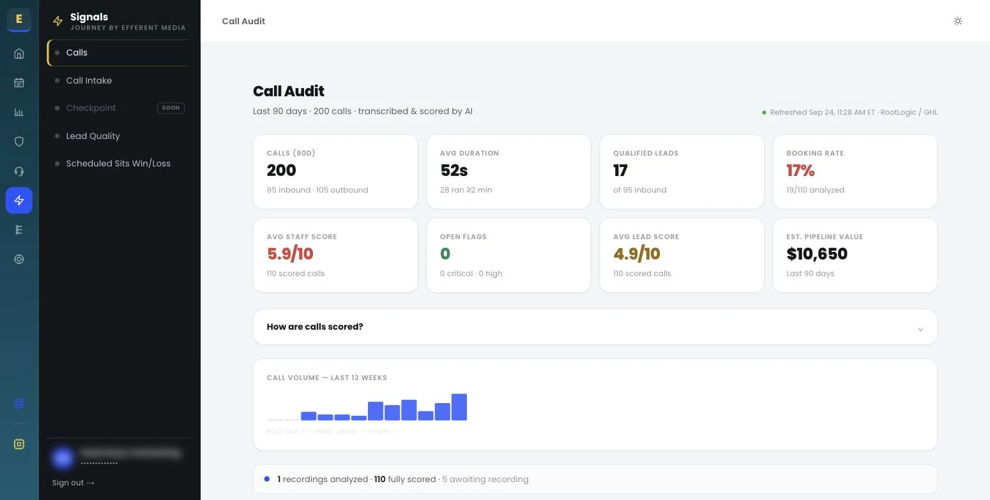Toggle the light/dark theme sun icon
The height and width of the screenshot is (500, 990).
pyautogui.click(x=957, y=21)
